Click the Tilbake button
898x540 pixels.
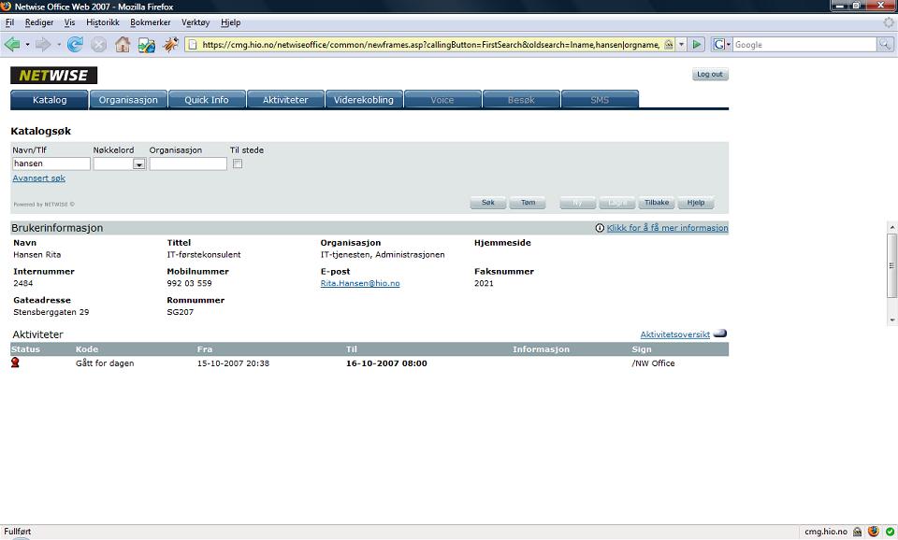(657, 203)
